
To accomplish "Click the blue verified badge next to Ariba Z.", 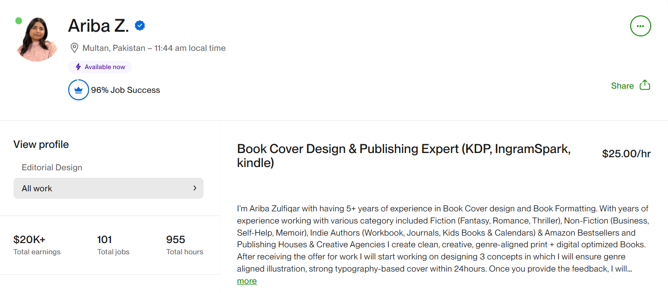I will coord(140,26).
